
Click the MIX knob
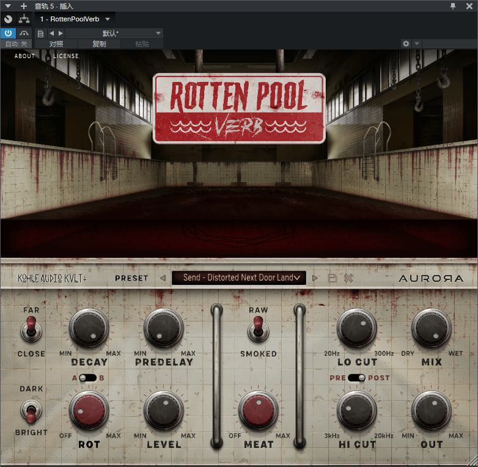click(x=432, y=328)
